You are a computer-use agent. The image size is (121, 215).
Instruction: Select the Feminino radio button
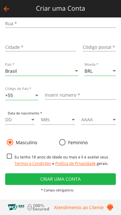[x=62, y=143]
